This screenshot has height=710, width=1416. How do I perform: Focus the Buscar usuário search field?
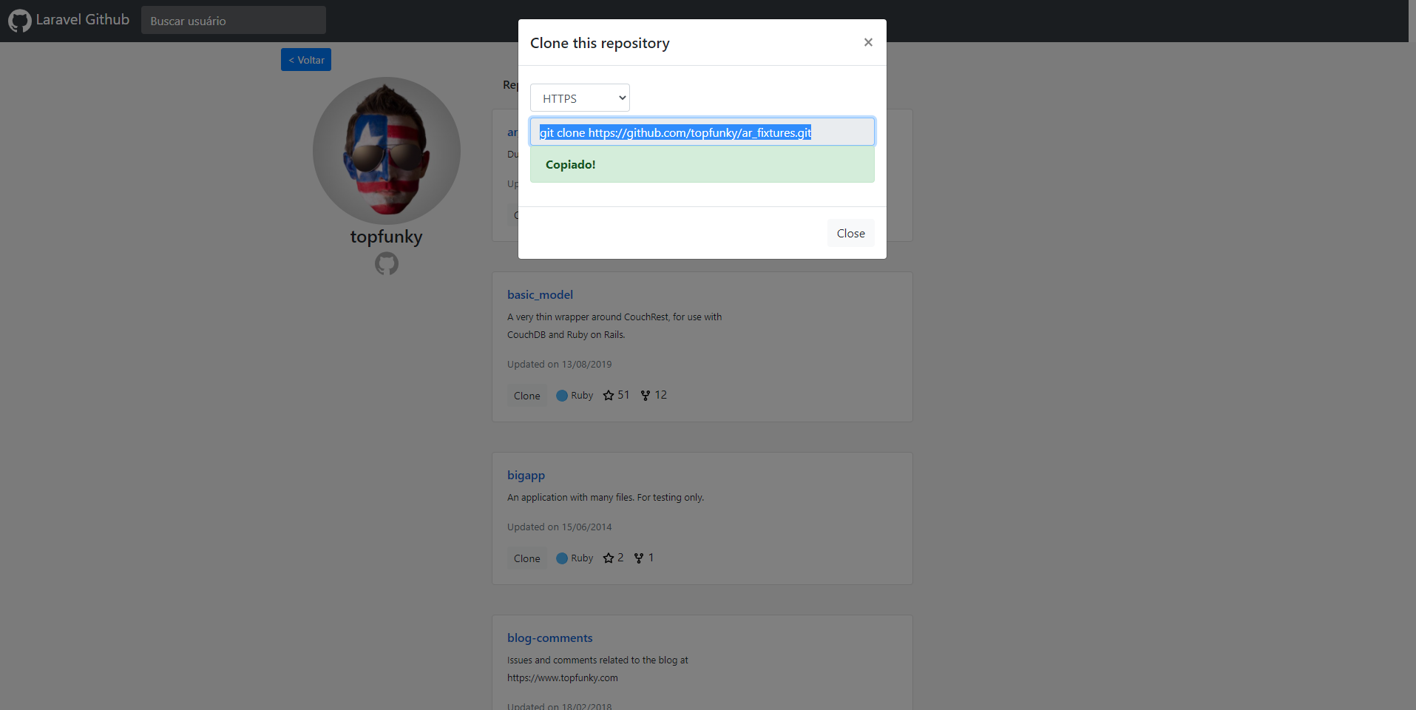[x=234, y=21]
